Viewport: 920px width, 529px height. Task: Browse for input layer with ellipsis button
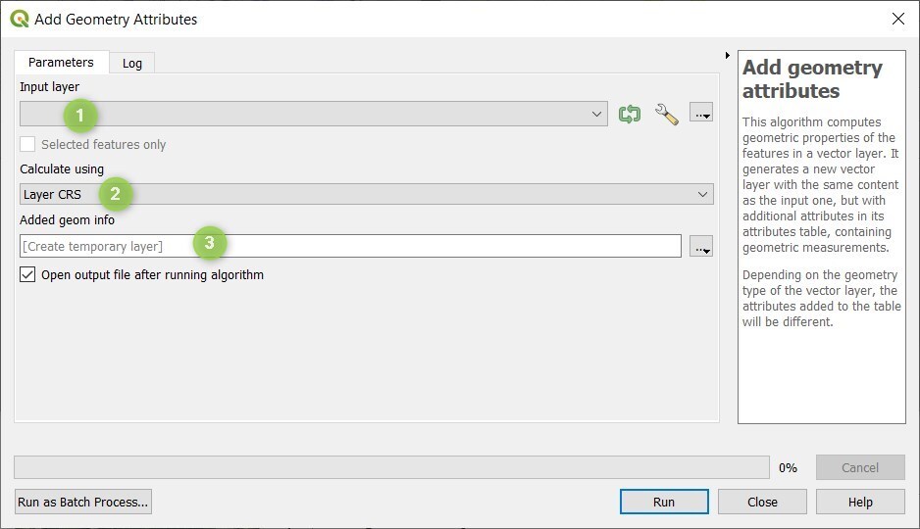[x=701, y=114]
